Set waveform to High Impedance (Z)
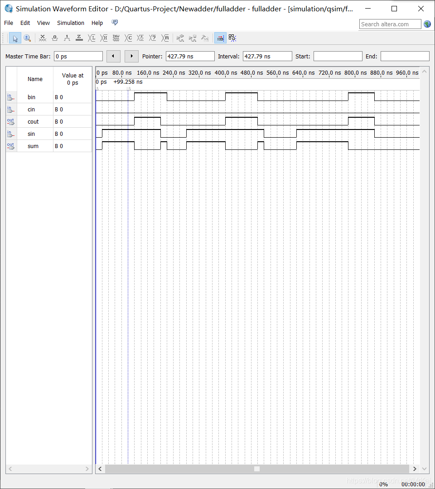This screenshot has width=435, height=489. pyautogui.click(x=79, y=38)
